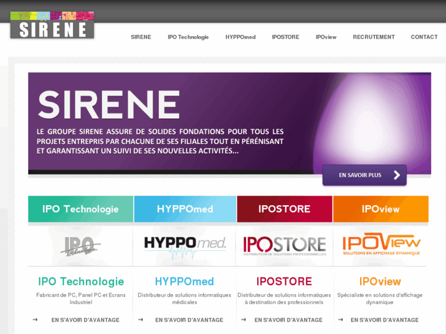This screenshot has width=446, height=334.
Task: Click text 'Fabricant de PC, Panel PC et Ecrans Industriel'
Action: [81, 298]
